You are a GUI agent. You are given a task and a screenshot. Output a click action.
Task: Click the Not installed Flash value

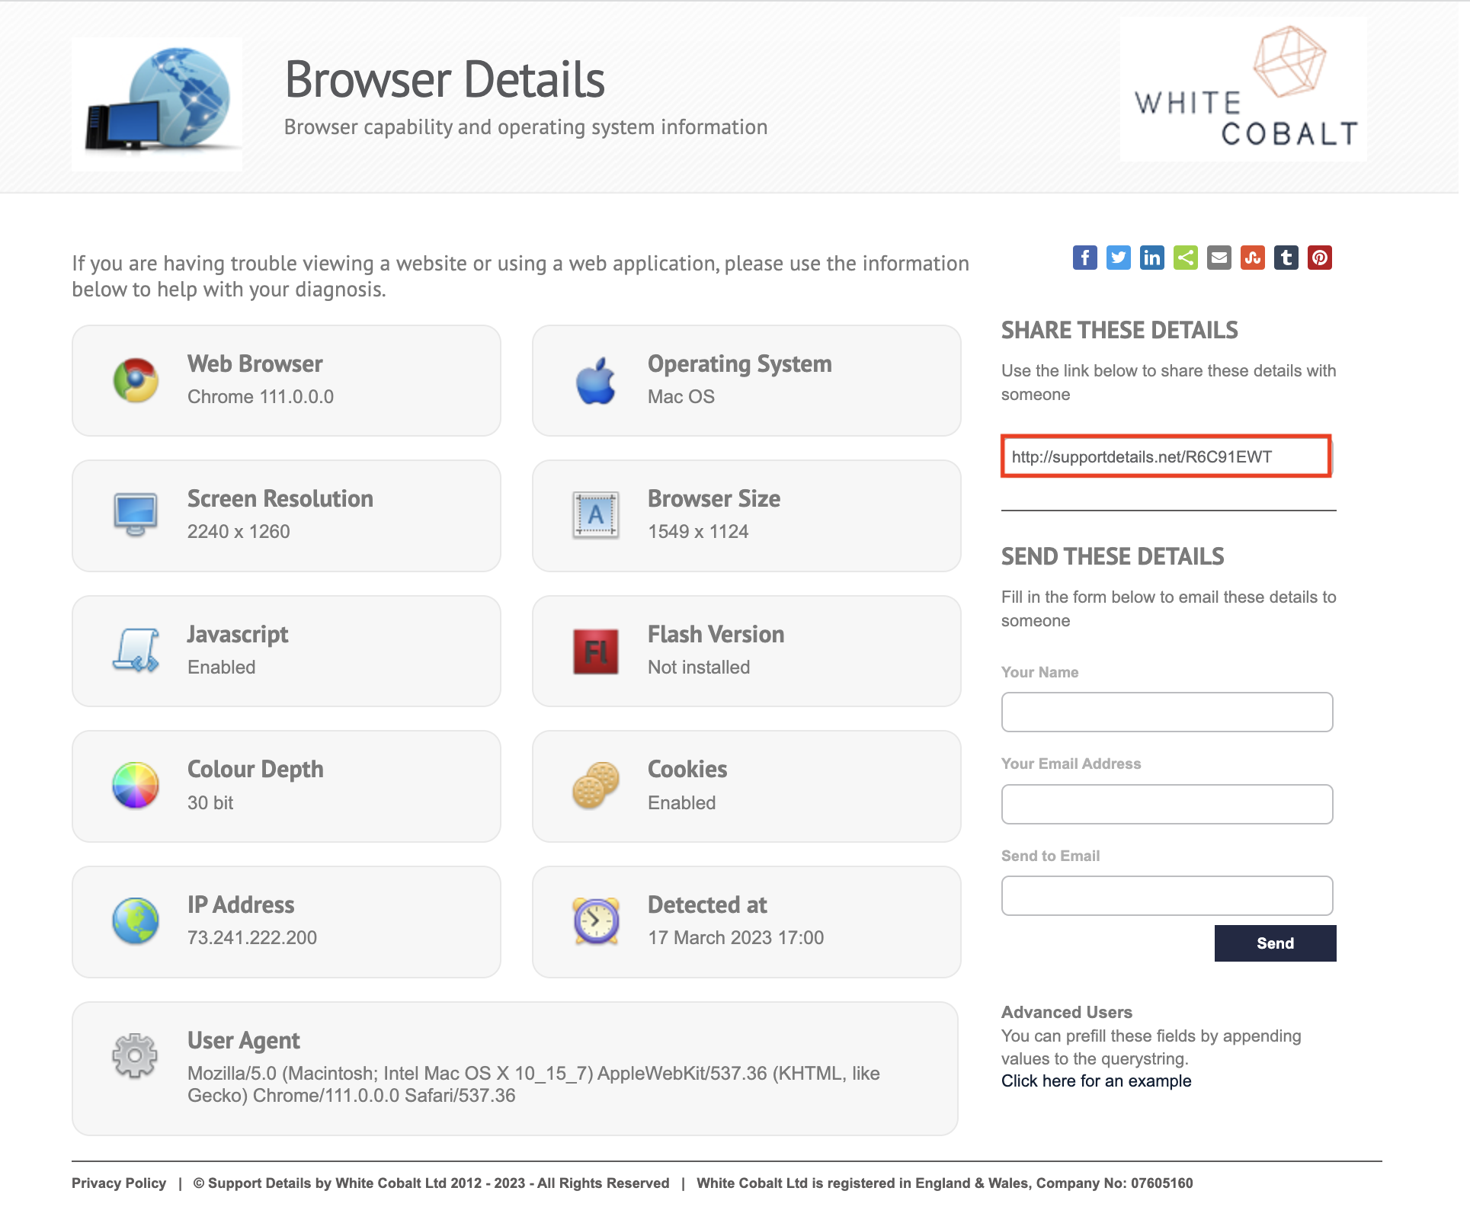click(x=699, y=667)
